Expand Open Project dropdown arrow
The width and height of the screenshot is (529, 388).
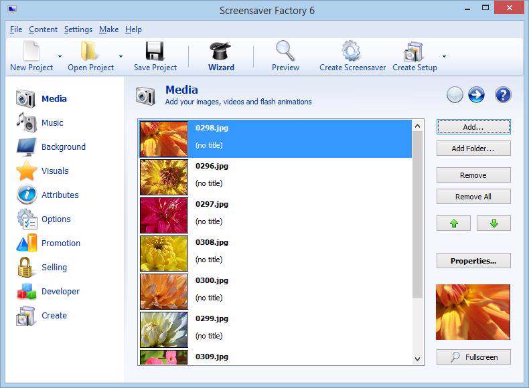coord(121,56)
